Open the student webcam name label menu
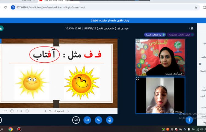Screen dimensions: 206x132 177,112
